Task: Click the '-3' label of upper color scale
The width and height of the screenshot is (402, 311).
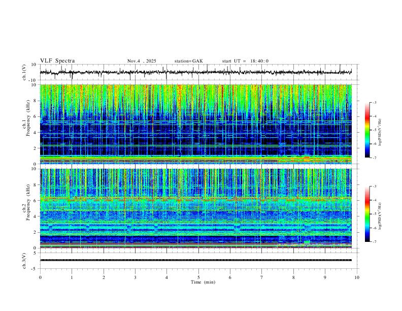Action: tap(375, 102)
